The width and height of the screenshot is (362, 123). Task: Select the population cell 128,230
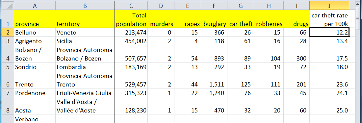pos(131,106)
